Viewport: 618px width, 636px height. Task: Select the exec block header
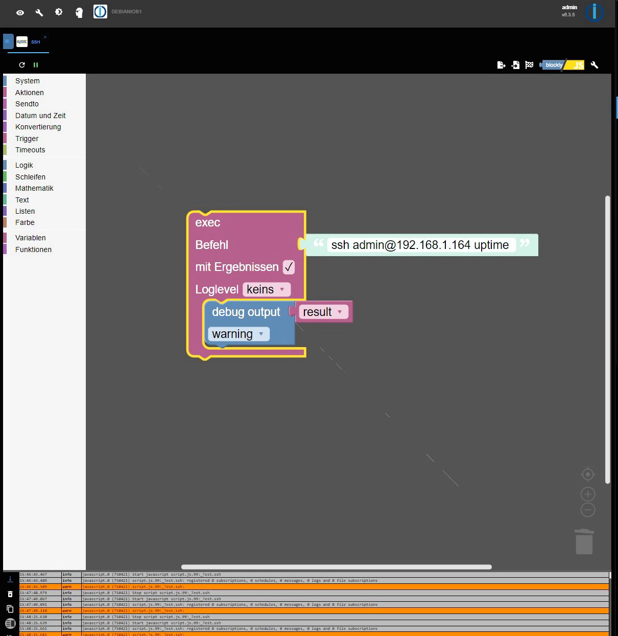point(207,222)
